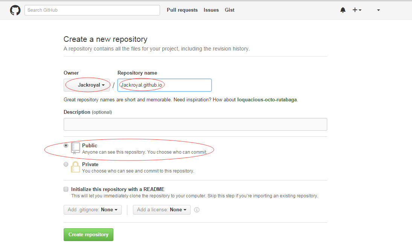
Task: Click into the Repository name field
Action: tap(165, 85)
